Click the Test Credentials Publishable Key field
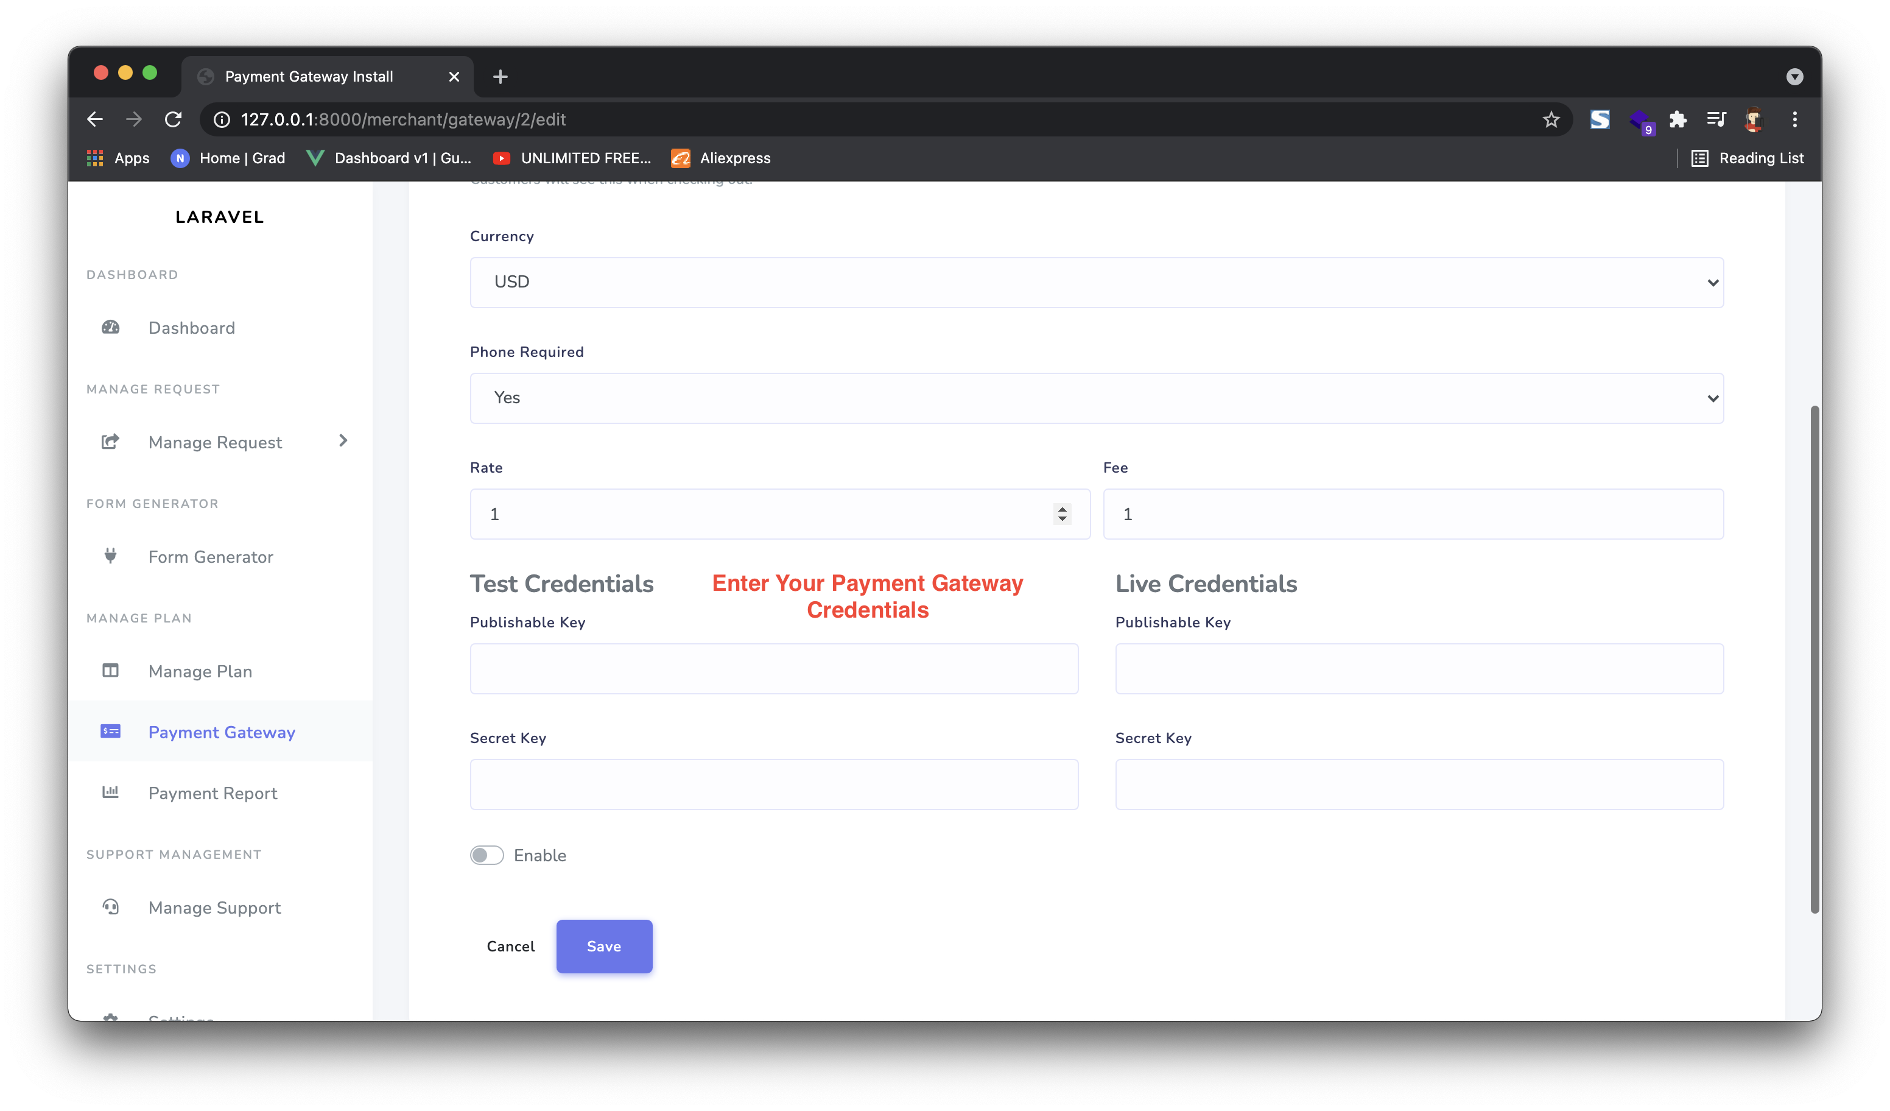The image size is (1890, 1111). click(773, 668)
